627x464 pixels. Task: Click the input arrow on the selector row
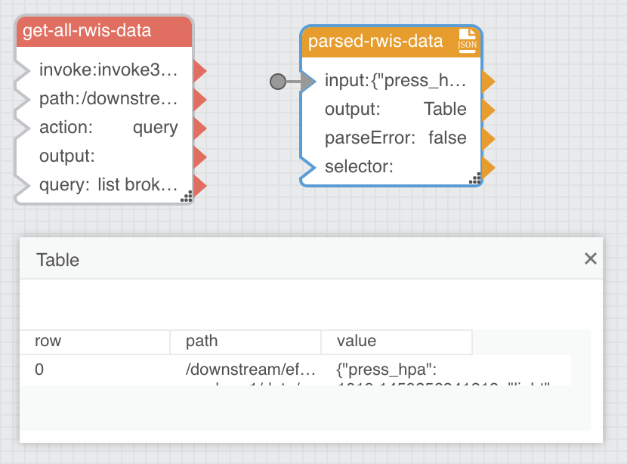pos(308,167)
